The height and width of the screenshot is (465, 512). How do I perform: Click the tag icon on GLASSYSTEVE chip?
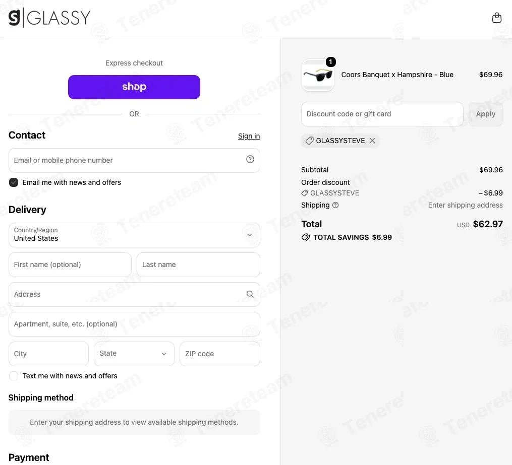[x=309, y=141]
